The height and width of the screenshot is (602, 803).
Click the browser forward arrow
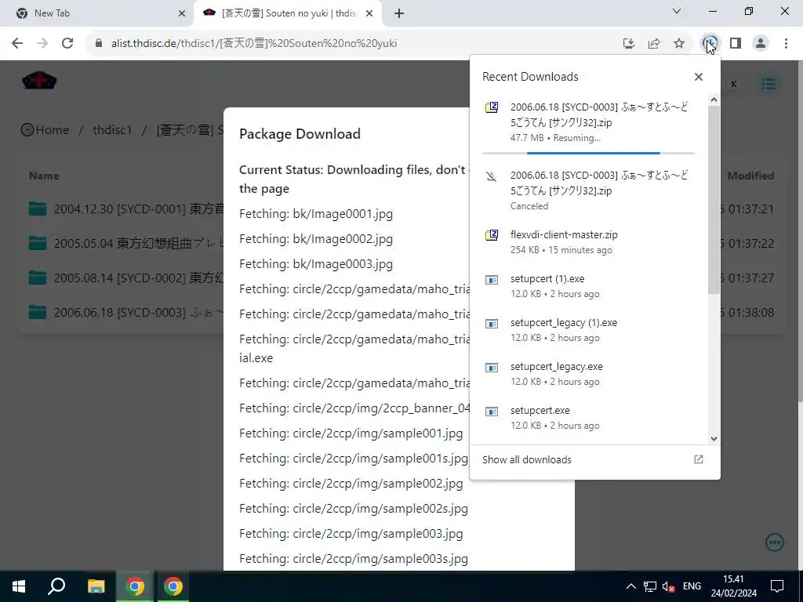point(42,44)
